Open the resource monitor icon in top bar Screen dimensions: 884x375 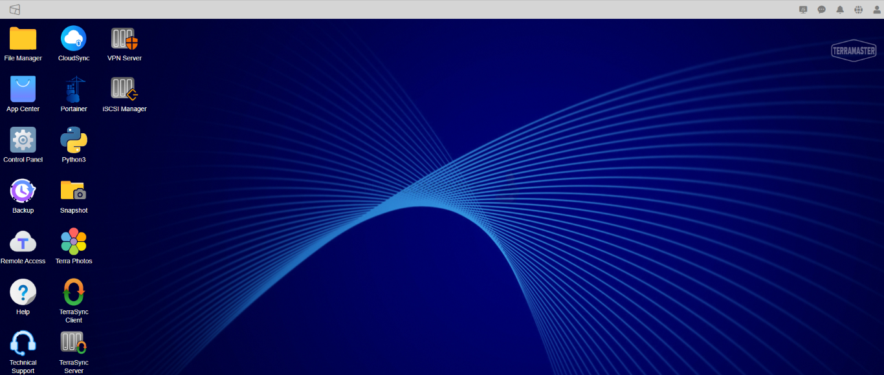tap(803, 10)
